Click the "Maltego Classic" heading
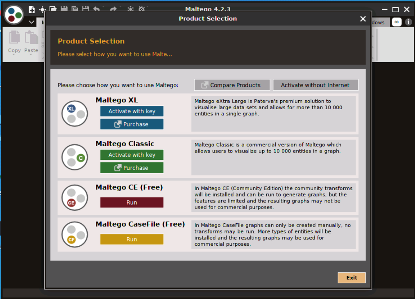415x299 pixels. pos(125,144)
